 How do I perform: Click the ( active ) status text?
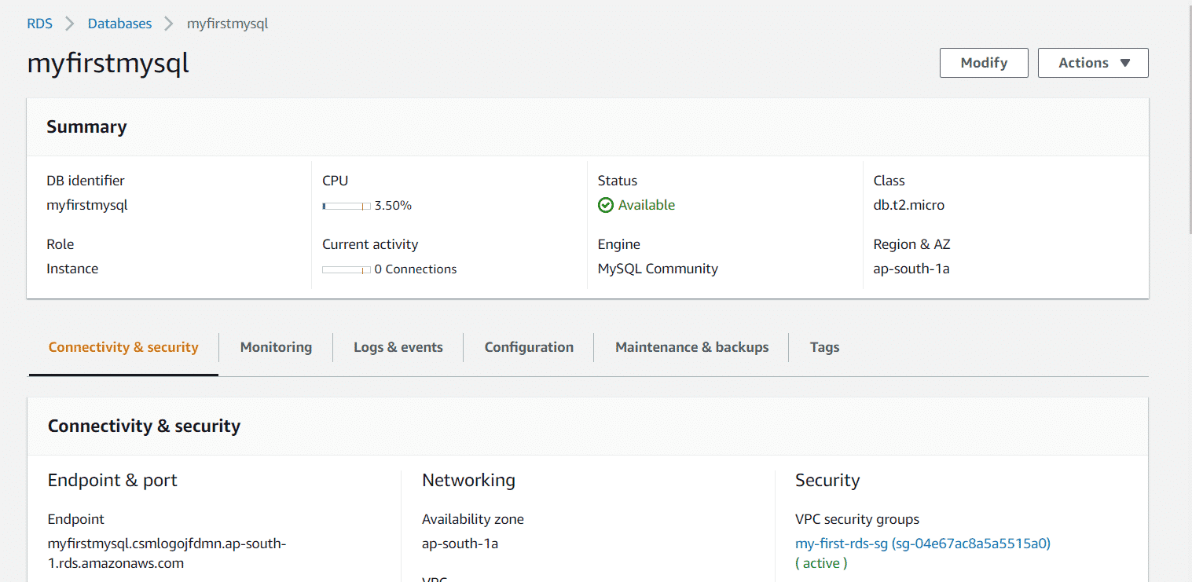tap(821, 563)
